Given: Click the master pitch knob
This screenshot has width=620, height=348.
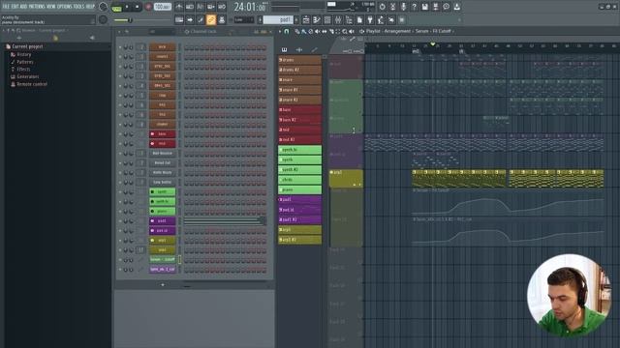Looking at the screenshot, I should click(103, 19).
